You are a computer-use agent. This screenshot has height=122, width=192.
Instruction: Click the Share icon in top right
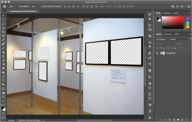coord(189,6)
